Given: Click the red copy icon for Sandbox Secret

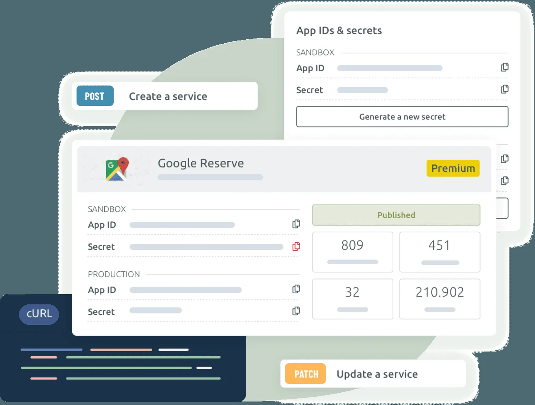Looking at the screenshot, I should coord(296,246).
